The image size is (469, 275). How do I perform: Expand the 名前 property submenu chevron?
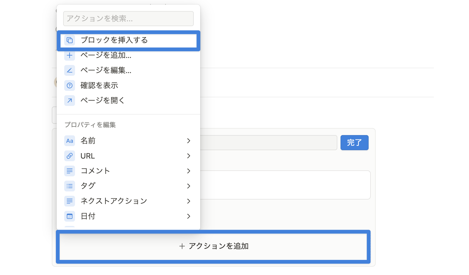tap(189, 141)
